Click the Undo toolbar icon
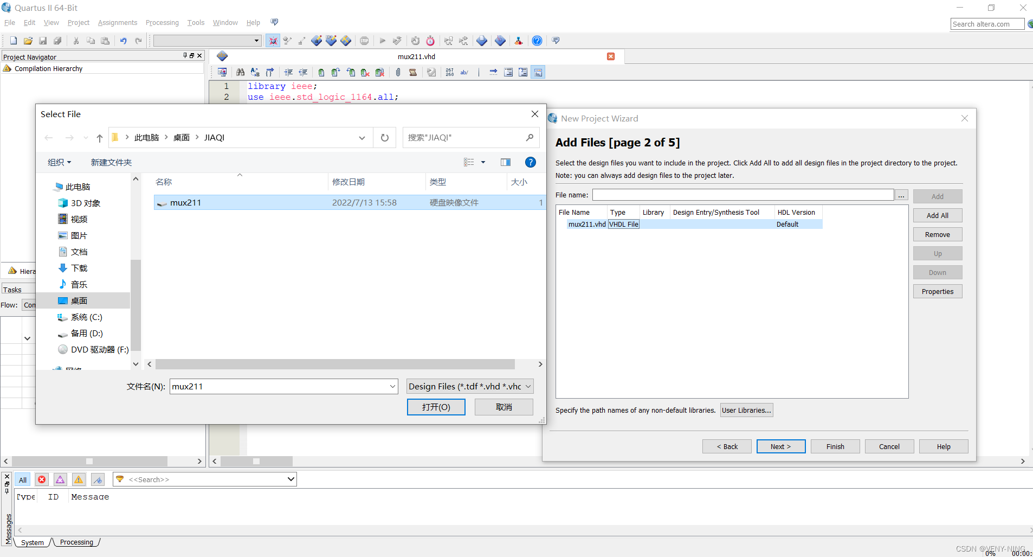1033x557 pixels. coord(124,41)
